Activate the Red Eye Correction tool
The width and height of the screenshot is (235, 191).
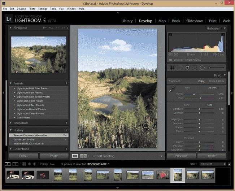pyautogui.click(x=187, y=68)
